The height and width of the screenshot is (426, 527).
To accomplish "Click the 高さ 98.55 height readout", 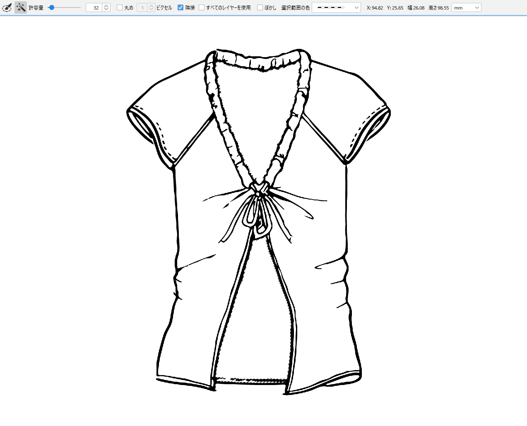I will [x=438, y=7].
